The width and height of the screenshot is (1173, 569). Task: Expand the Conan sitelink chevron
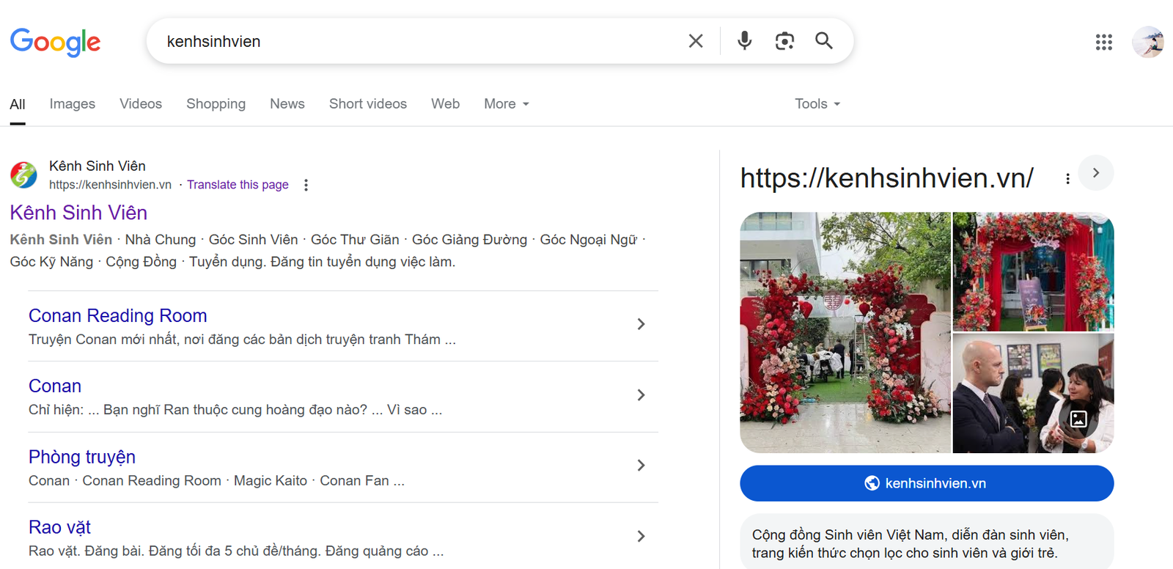[641, 395]
